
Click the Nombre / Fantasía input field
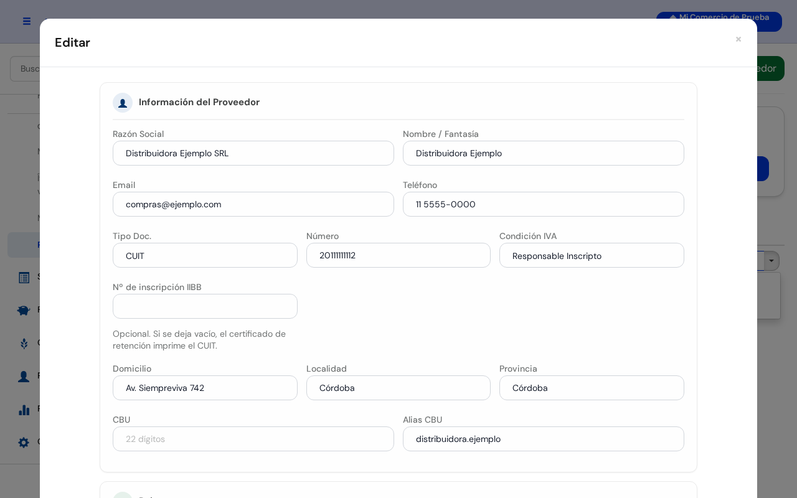pos(544,153)
